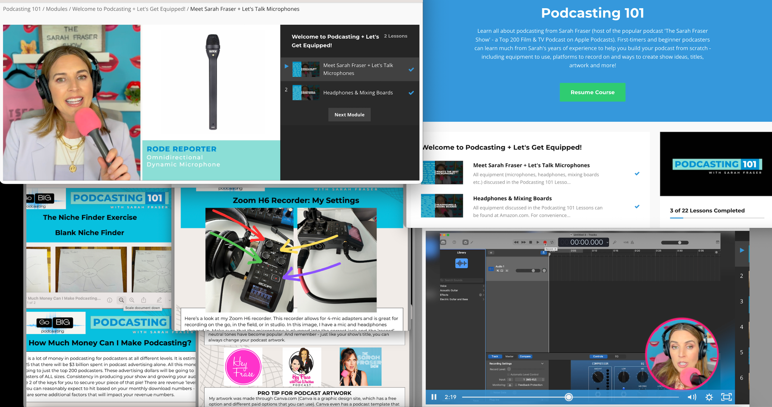Image resolution: width=772 pixels, height=407 pixels.
Task: Open the share icon in Preview toolbar
Action: (144, 300)
